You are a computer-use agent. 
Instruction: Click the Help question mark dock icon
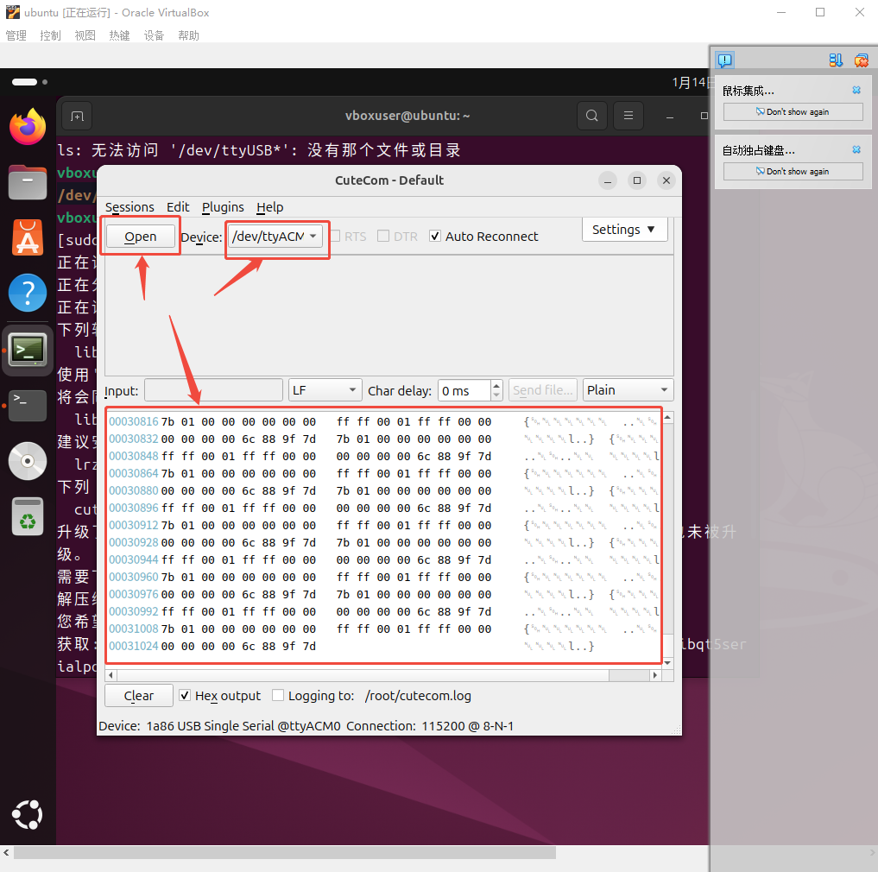tap(28, 294)
